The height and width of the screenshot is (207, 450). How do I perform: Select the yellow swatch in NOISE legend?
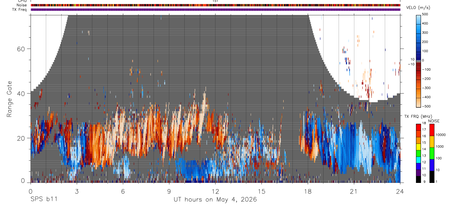click(431, 141)
